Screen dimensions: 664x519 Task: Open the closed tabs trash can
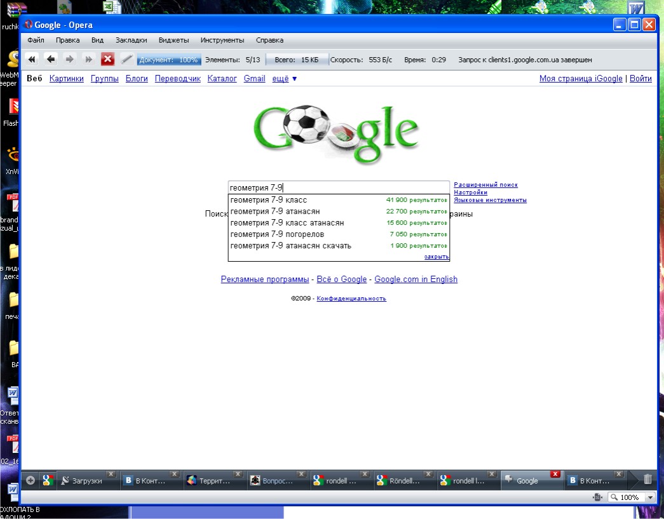click(x=647, y=480)
